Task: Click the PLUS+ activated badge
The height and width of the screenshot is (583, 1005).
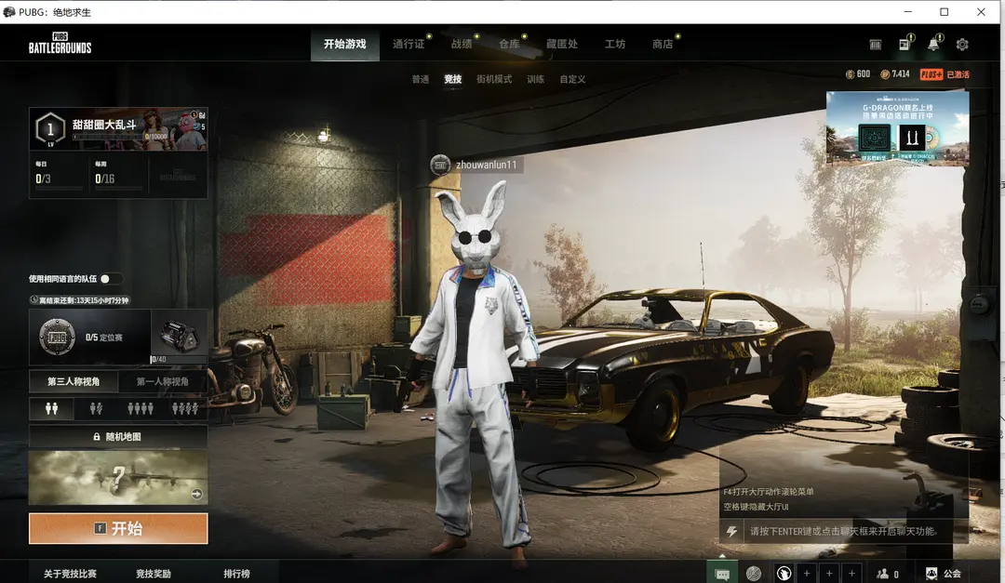Action: coord(945,74)
